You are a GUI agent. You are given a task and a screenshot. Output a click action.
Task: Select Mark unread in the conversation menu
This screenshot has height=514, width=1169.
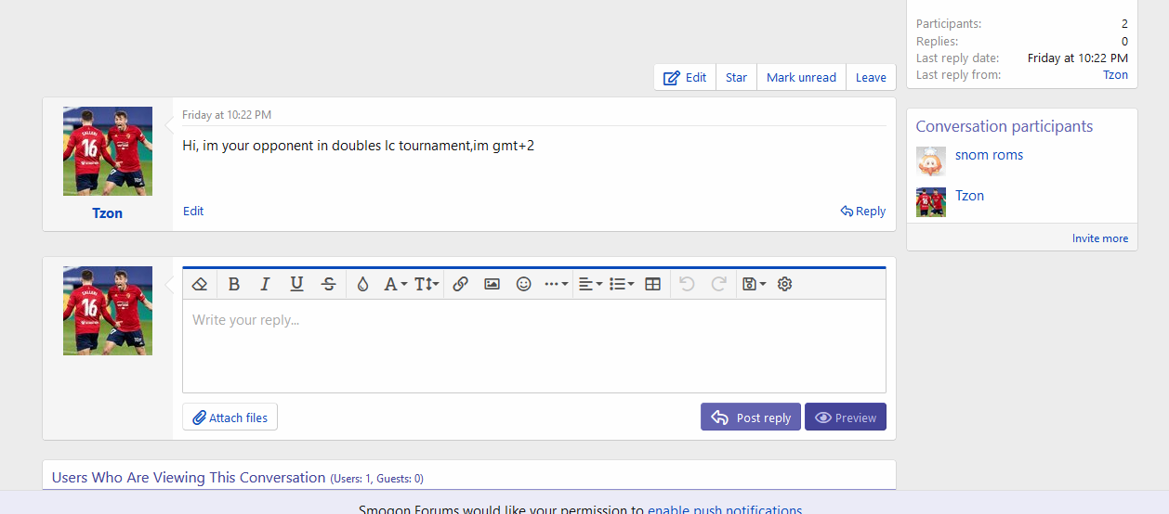click(801, 78)
